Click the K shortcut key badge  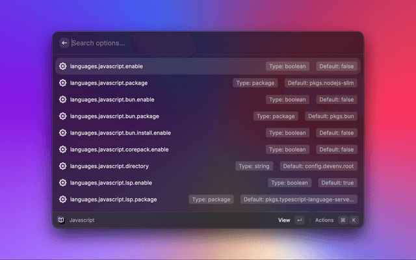[354, 220]
